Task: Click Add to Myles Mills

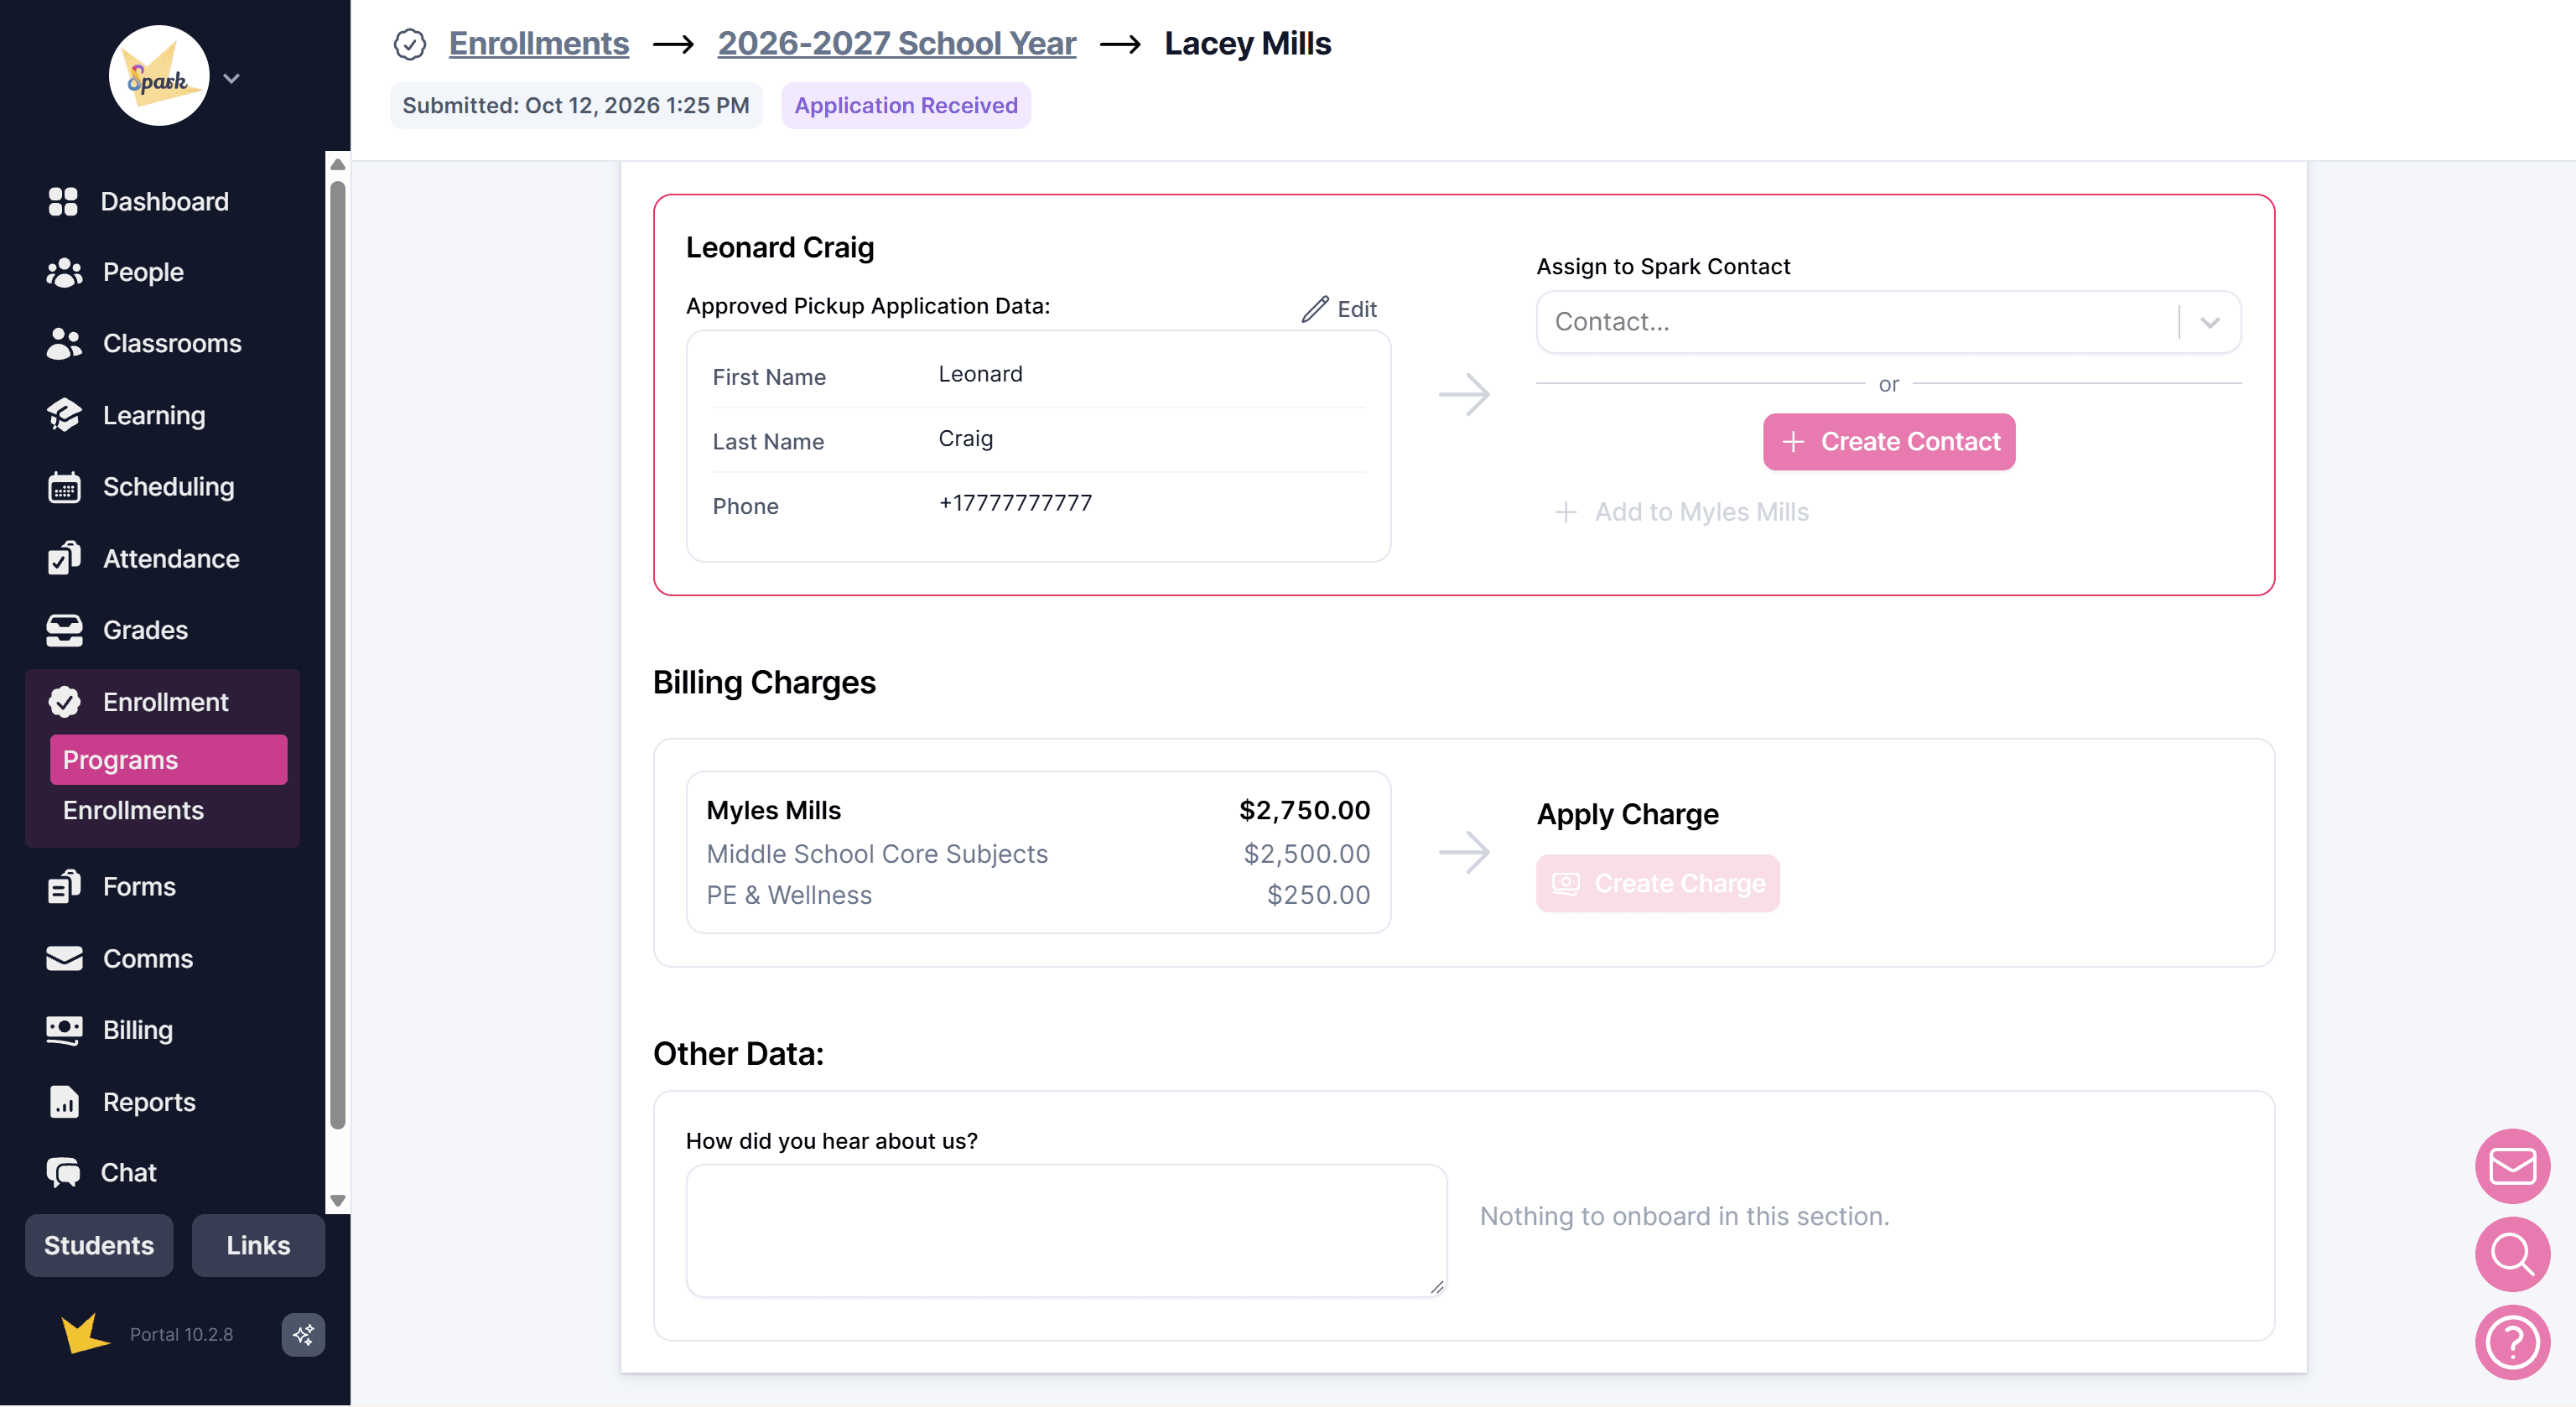Action: [1682, 512]
